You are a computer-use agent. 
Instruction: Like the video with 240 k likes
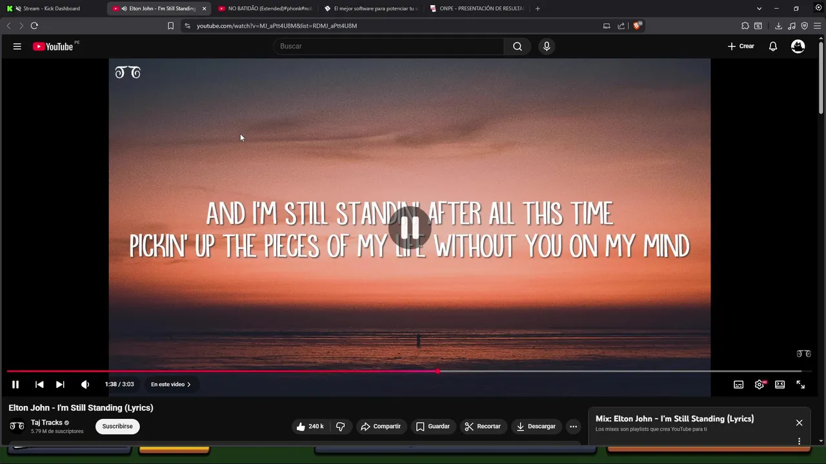point(310,427)
